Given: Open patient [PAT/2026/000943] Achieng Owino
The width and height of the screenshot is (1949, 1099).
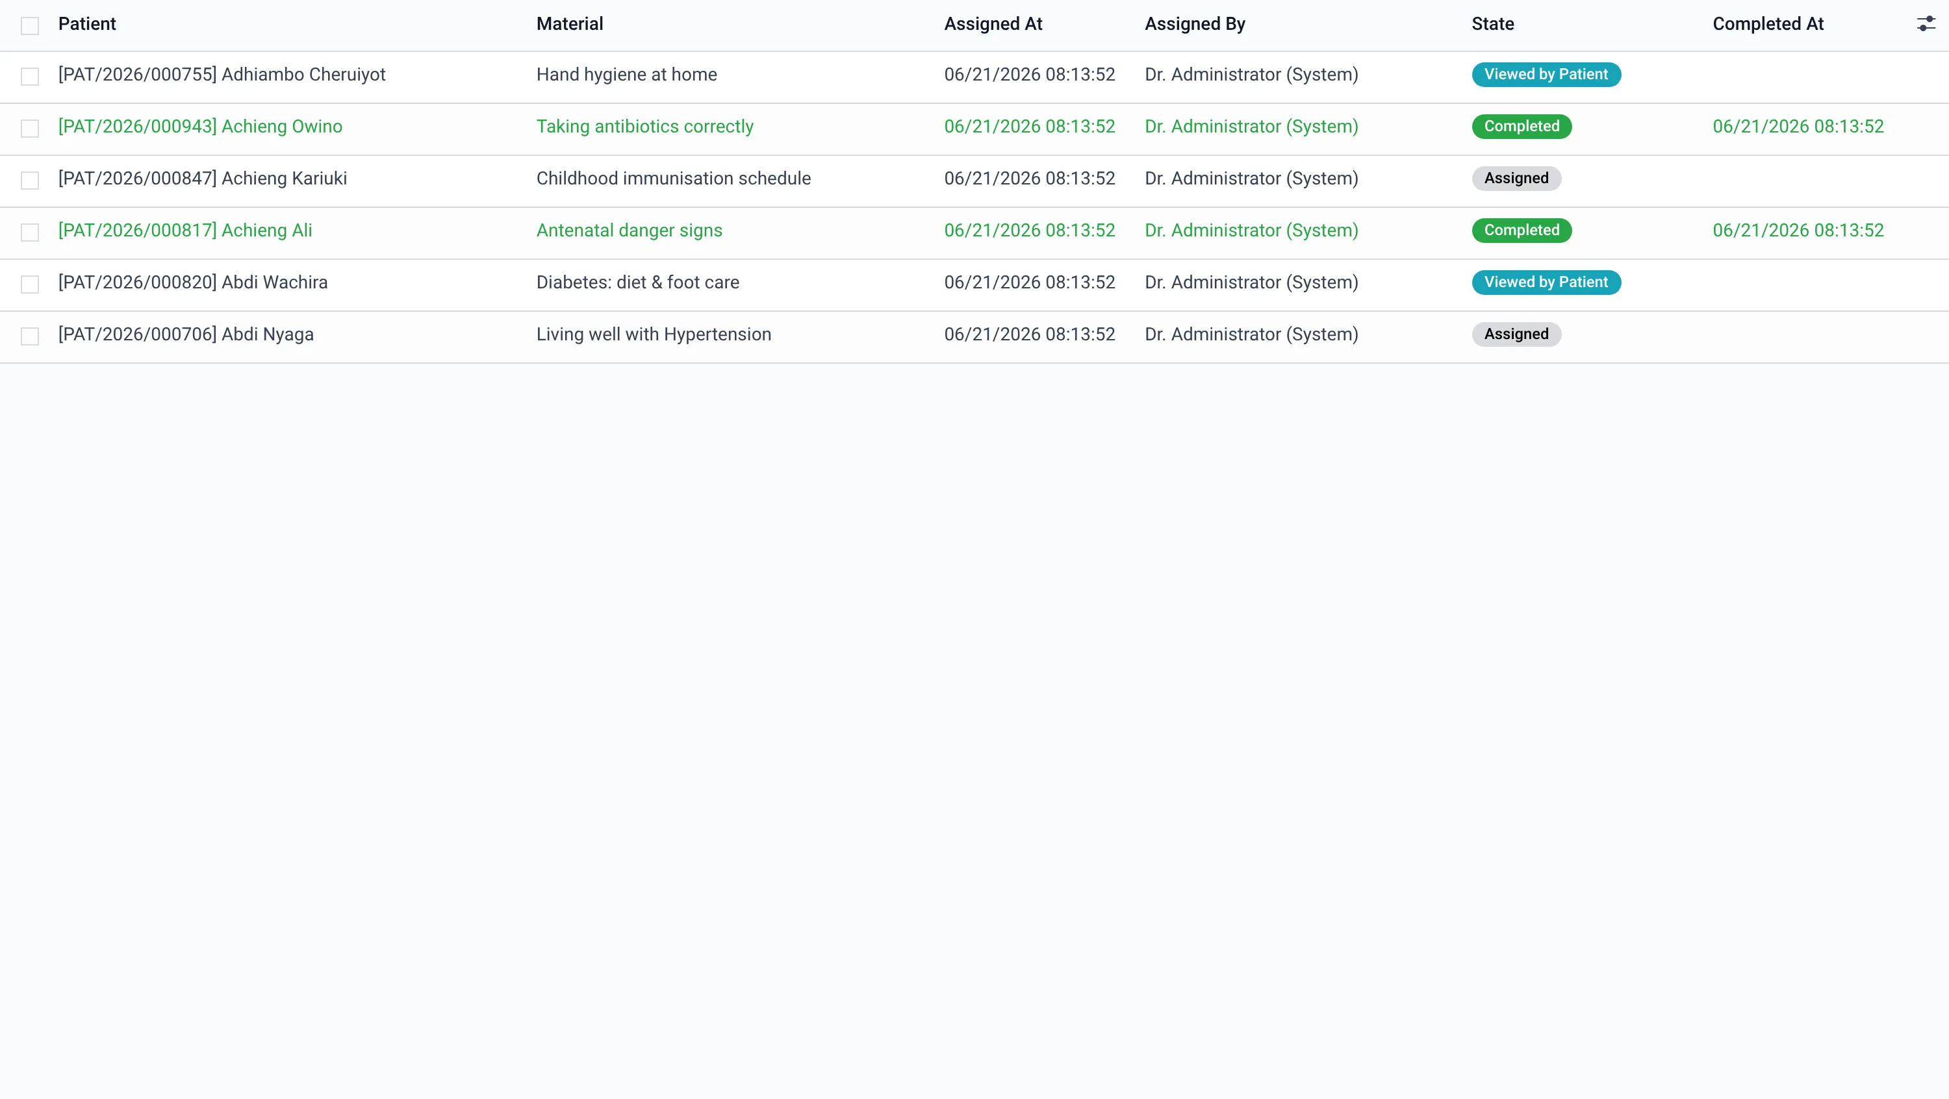Looking at the screenshot, I should (201, 126).
